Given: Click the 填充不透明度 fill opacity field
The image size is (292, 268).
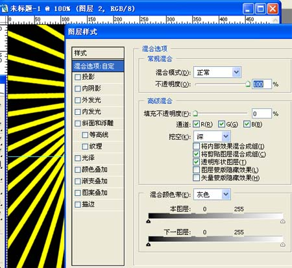Looking at the screenshot, I should (262, 114).
